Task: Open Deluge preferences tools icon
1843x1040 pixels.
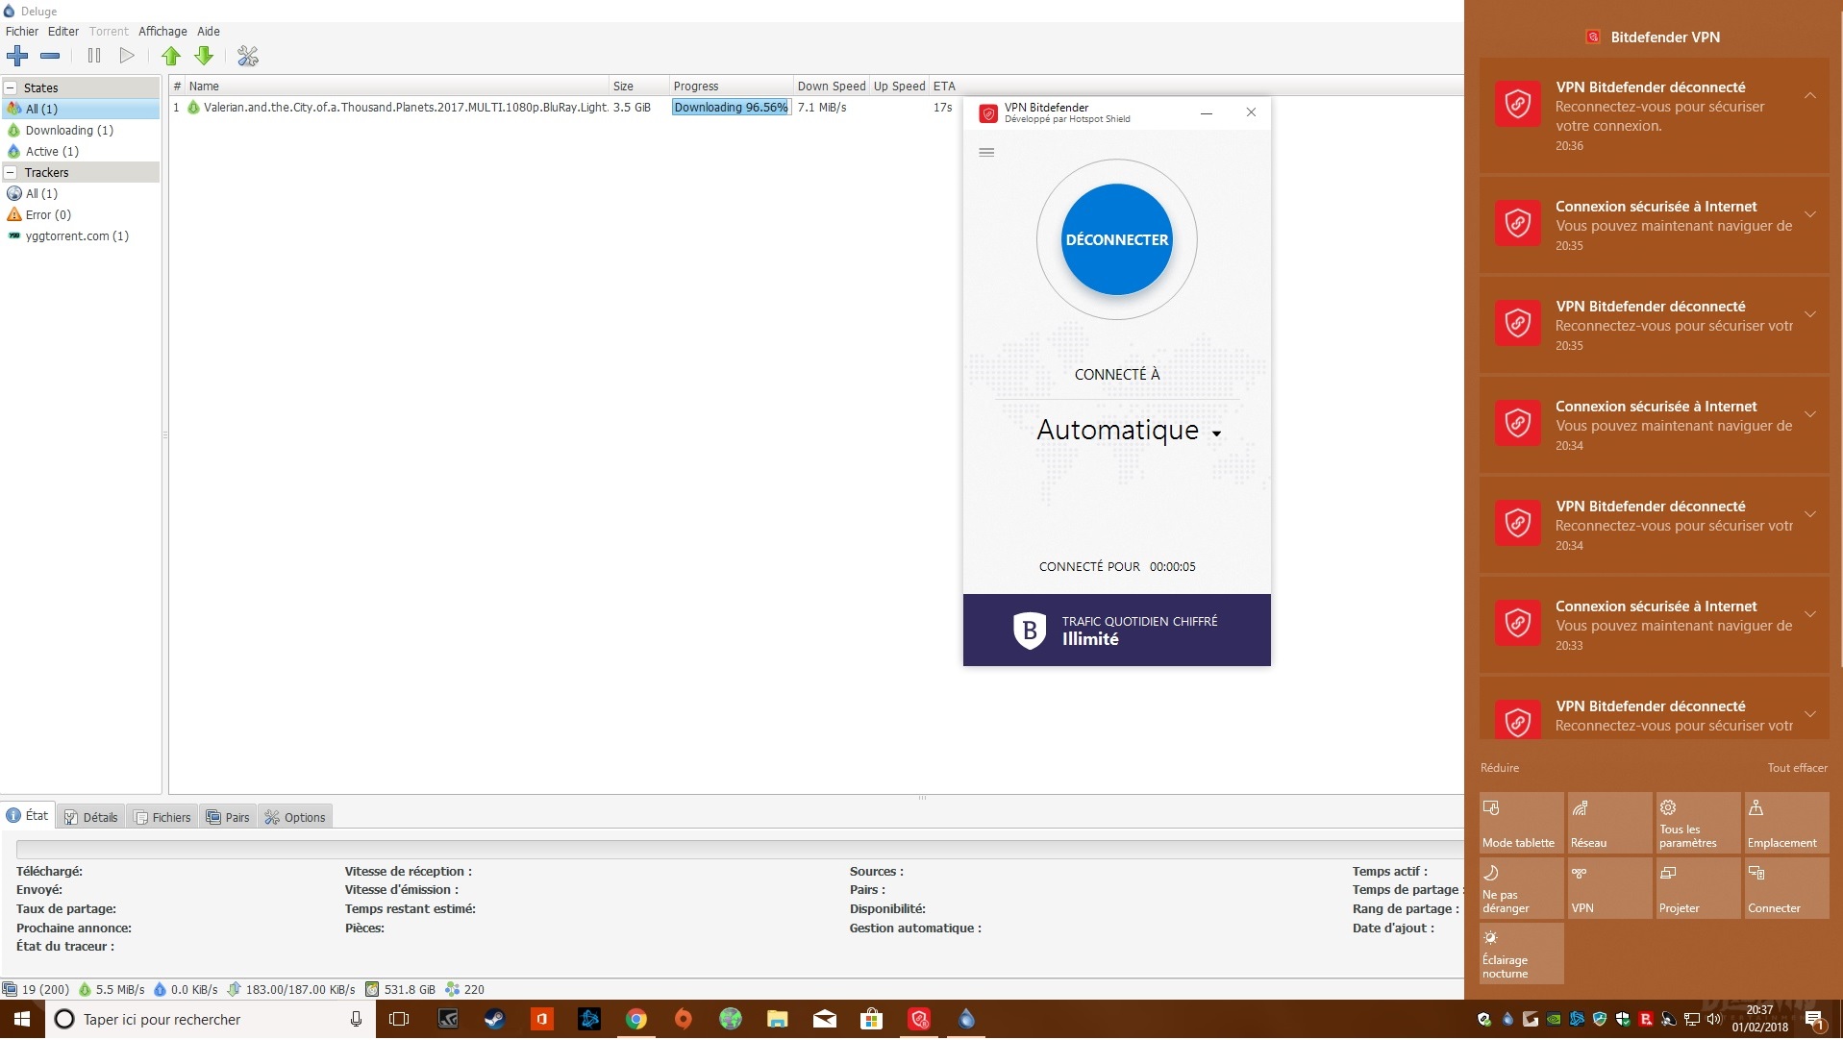Action: [248, 56]
